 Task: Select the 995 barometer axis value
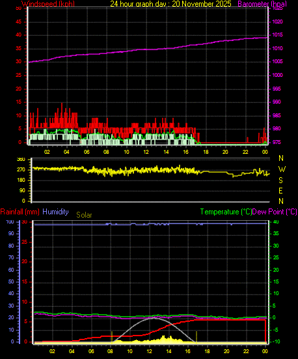pos(277,89)
